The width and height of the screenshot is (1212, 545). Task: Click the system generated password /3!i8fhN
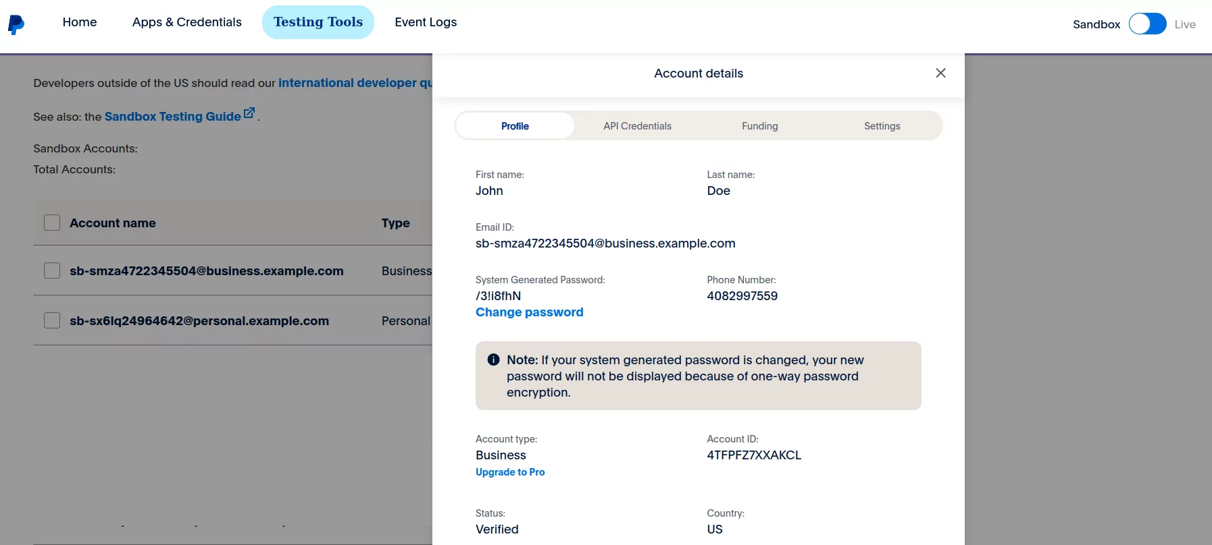click(499, 296)
